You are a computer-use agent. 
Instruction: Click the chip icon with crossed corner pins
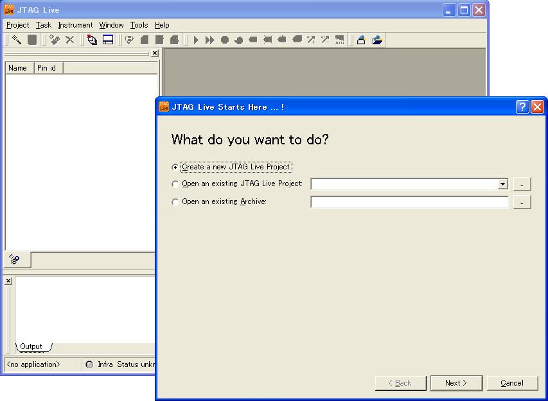(x=268, y=40)
